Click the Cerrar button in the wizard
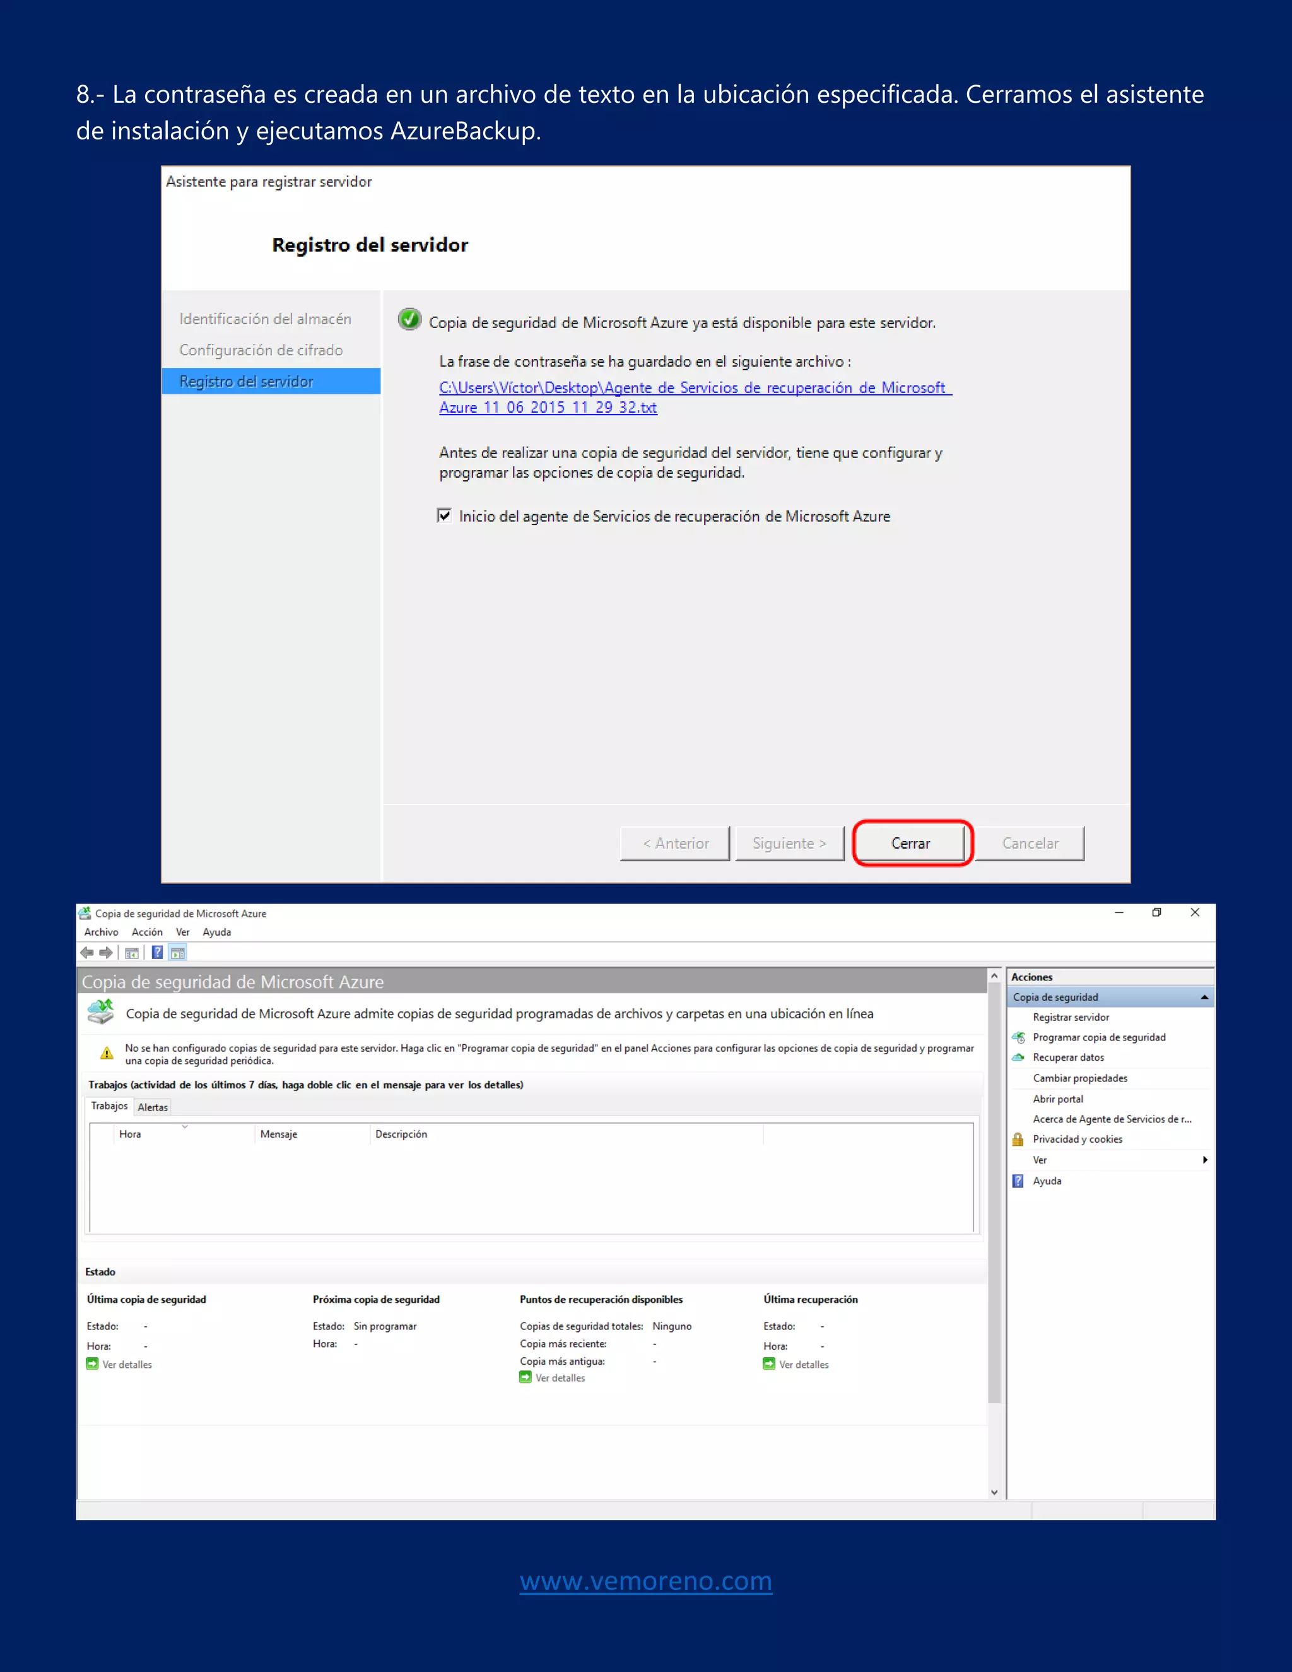This screenshot has height=1672, width=1292. coord(910,843)
